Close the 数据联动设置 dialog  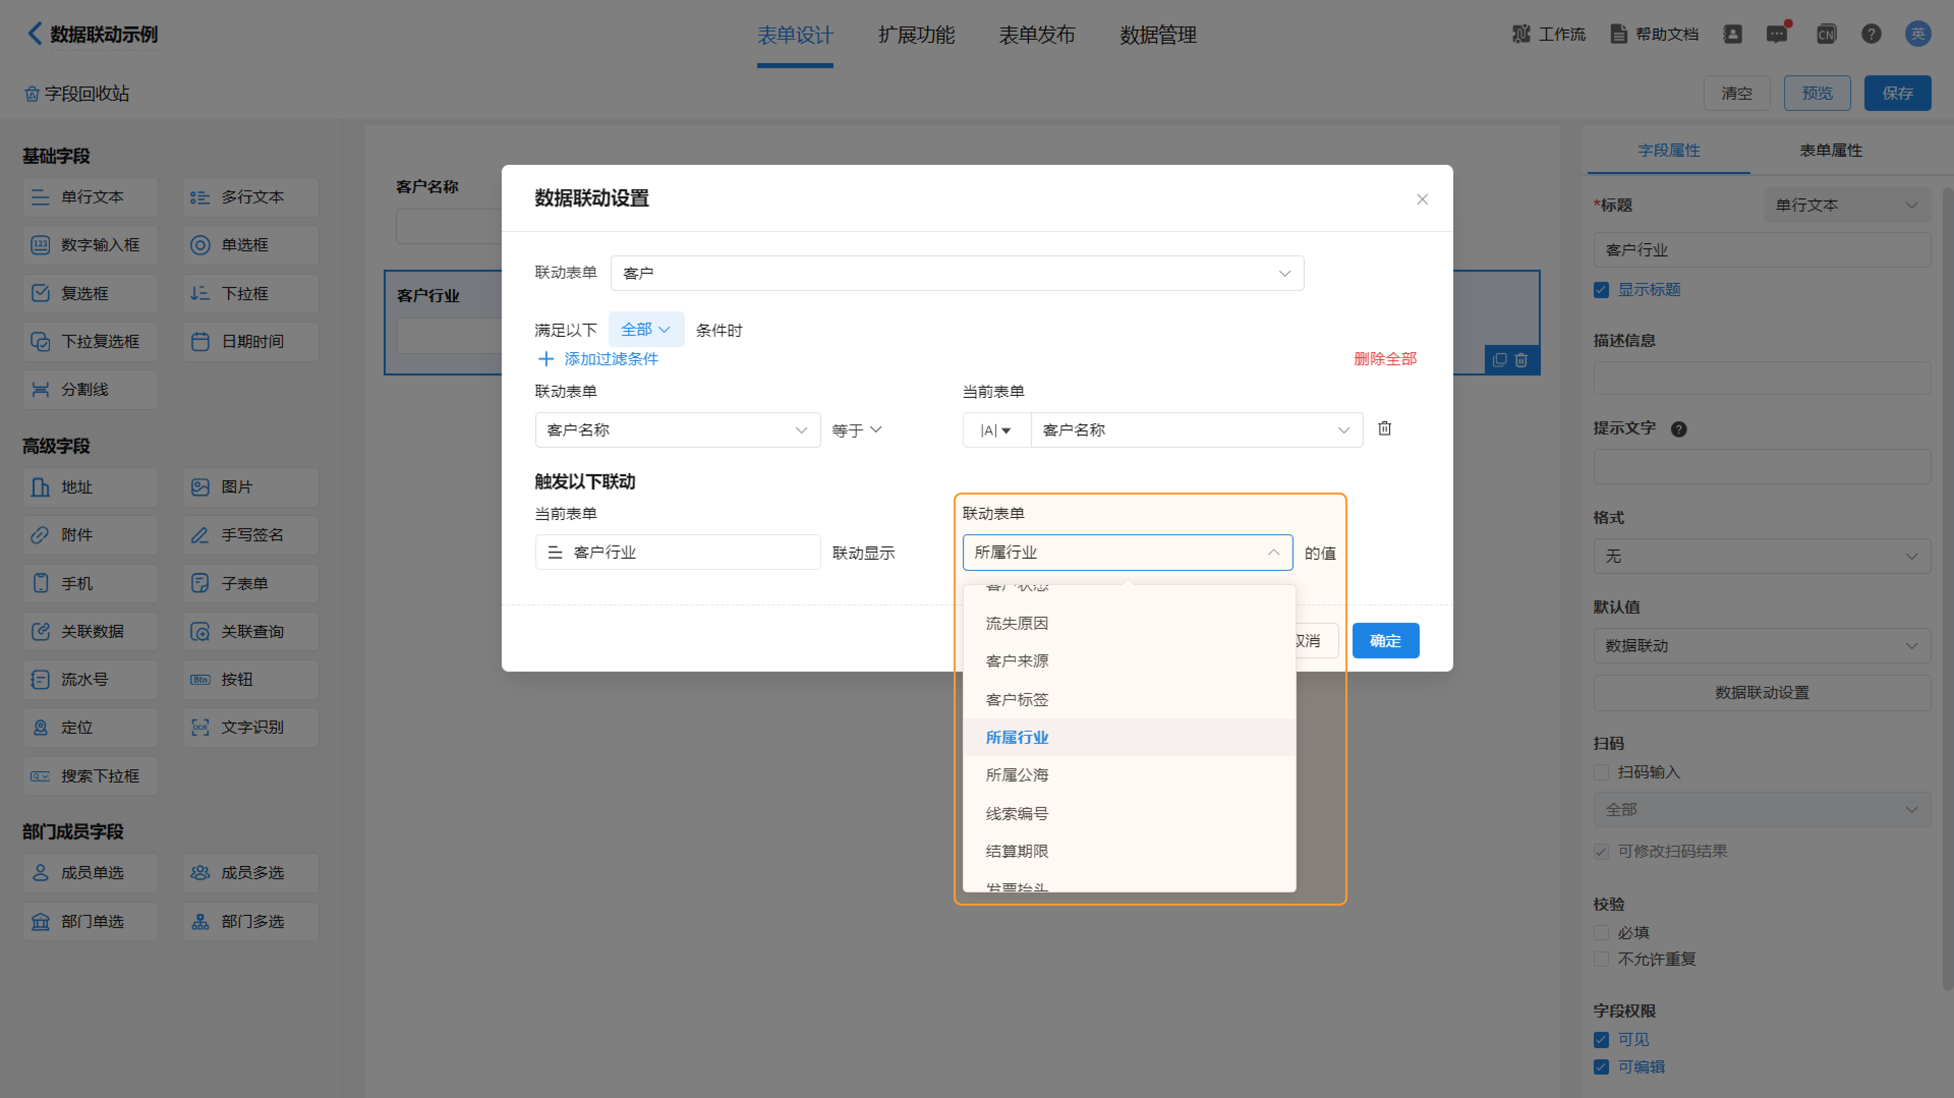pos(1422,198)
